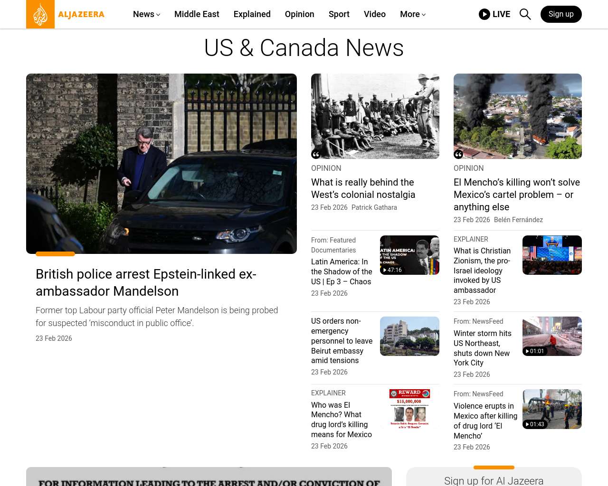Screen dimensions: 608x486
Task: Open Beirut embassy article thumbnail
Action: [409, 336]
